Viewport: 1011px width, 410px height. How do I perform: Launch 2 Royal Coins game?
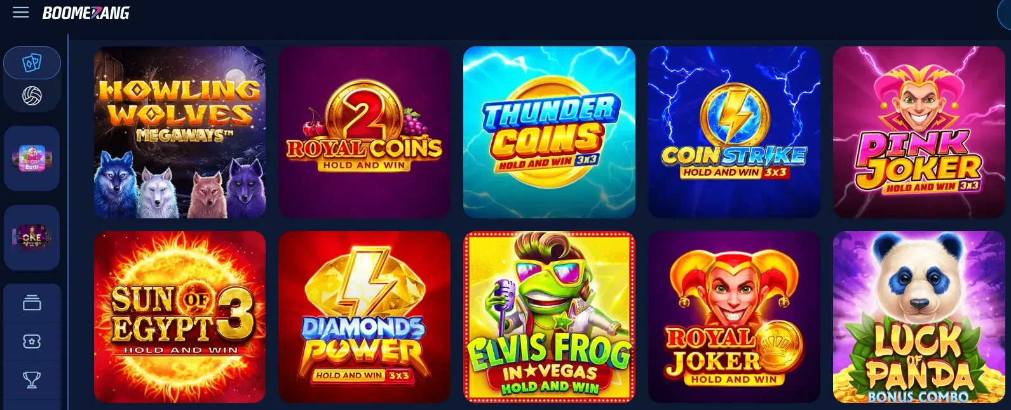[365, 132]
